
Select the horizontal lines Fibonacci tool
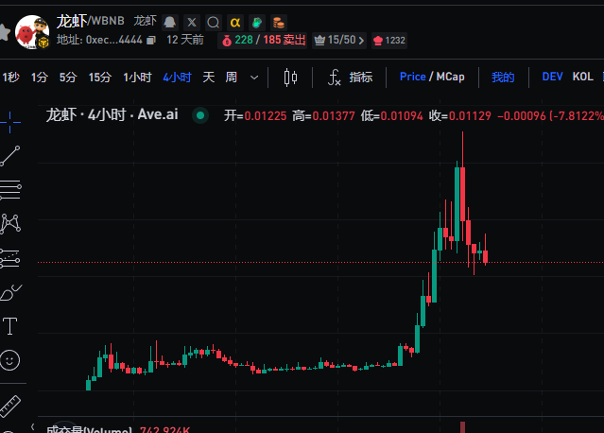click(x=10, y=190)
